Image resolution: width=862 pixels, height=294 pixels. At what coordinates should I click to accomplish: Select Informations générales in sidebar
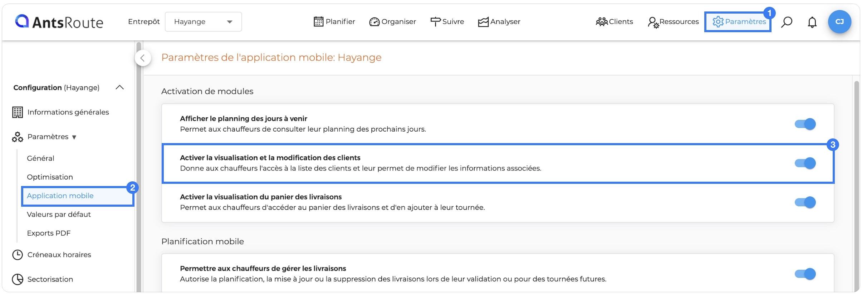coord(68,112)
